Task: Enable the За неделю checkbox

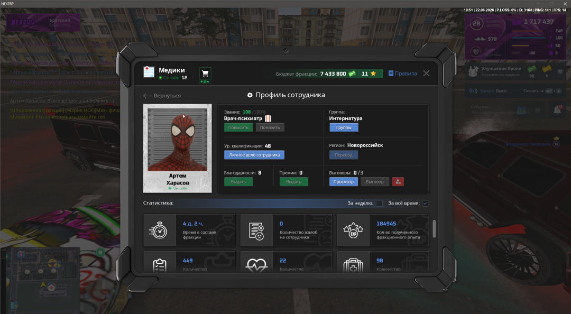Action: click(379, 204)
